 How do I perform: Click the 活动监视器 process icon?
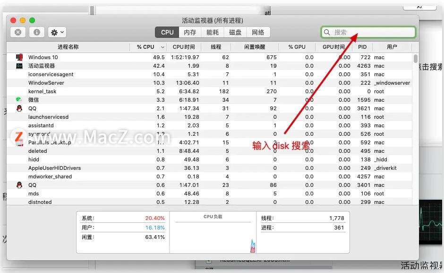pos(19,65)
